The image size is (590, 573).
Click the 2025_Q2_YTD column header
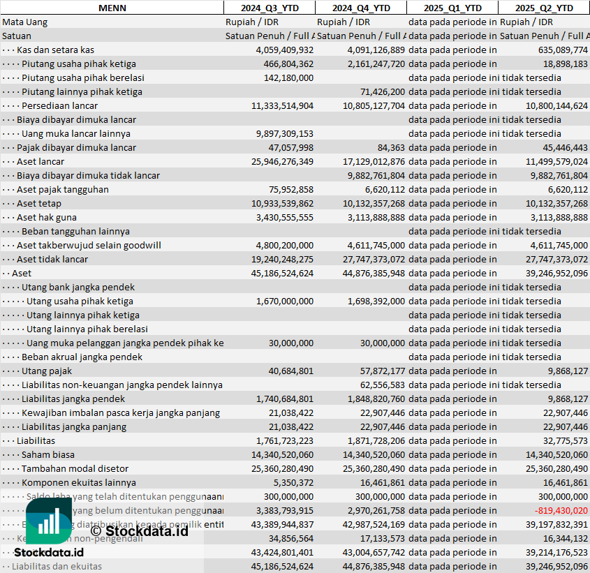(544, 8)
